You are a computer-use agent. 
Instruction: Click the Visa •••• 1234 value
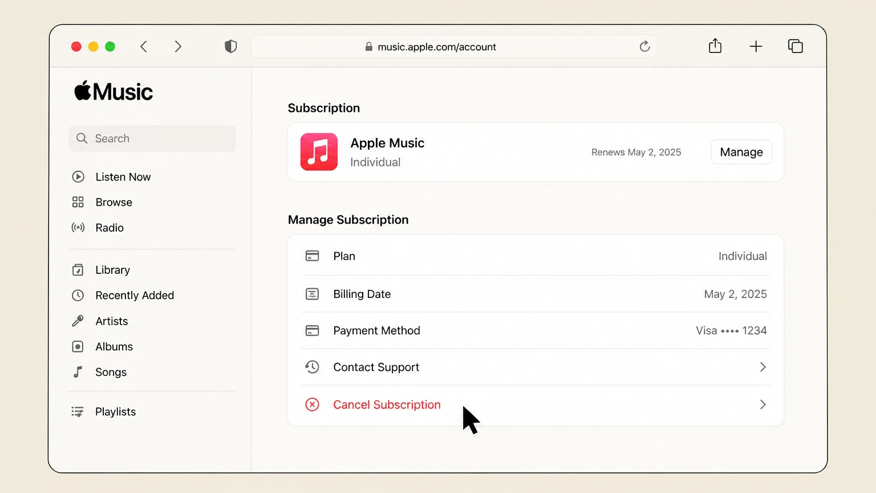[x=731, y=330]
